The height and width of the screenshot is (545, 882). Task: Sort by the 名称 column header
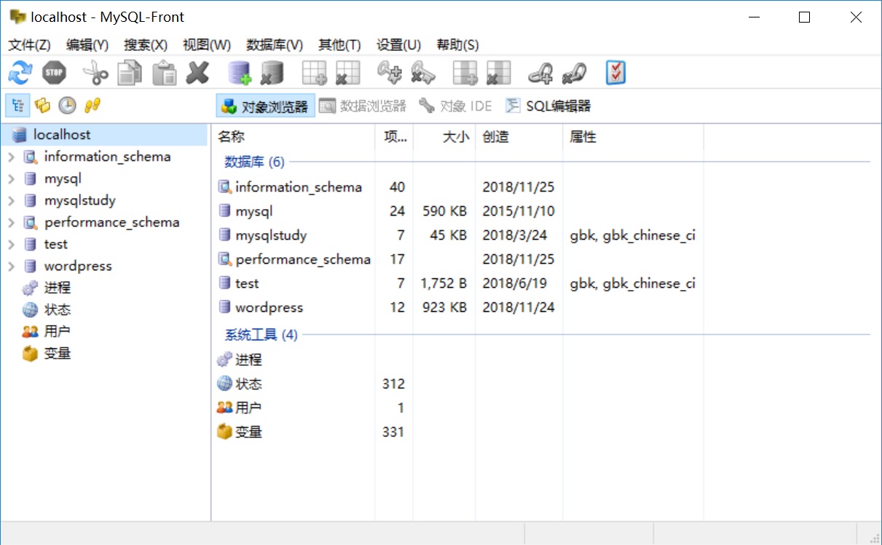pyautogui.click(x=294, y=137)
